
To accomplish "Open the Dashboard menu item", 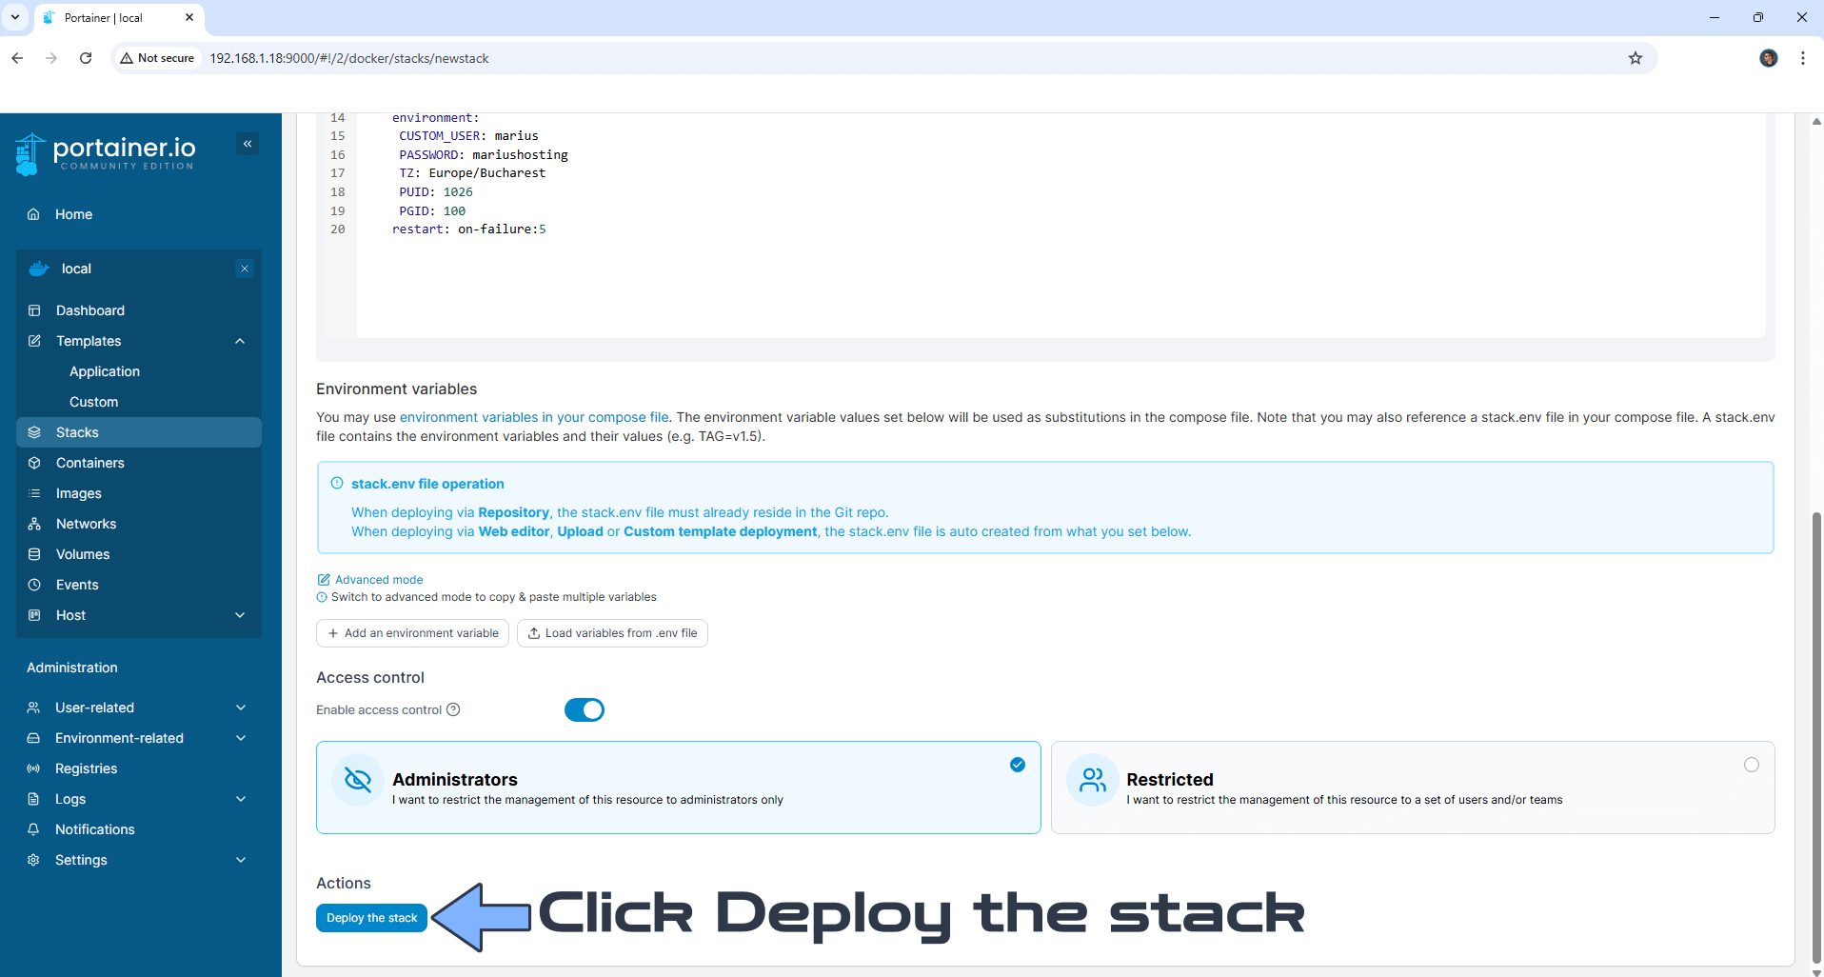I will tap(139, 310).
